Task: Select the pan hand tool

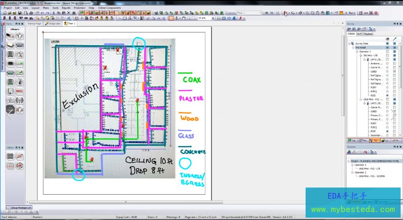Action: [184, 18]
